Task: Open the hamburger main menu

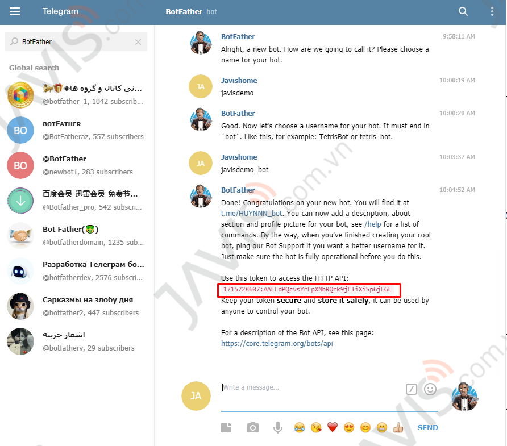Action: [15, 11]
